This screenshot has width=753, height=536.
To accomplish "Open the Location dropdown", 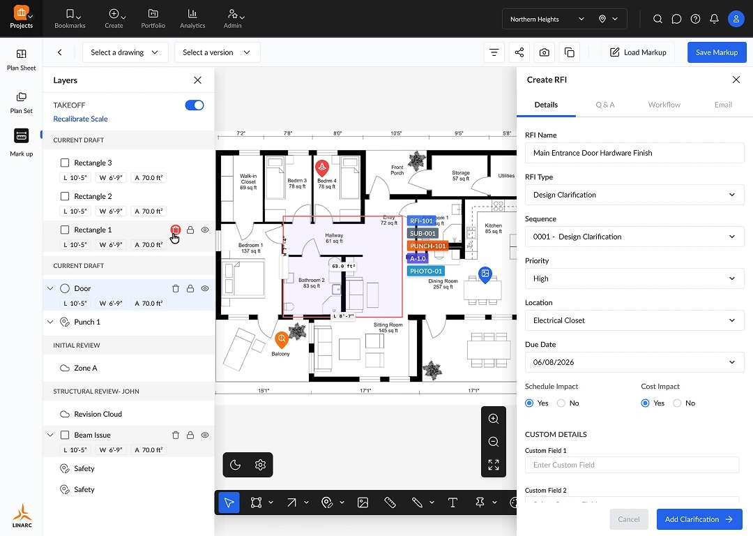I will 634,320.
